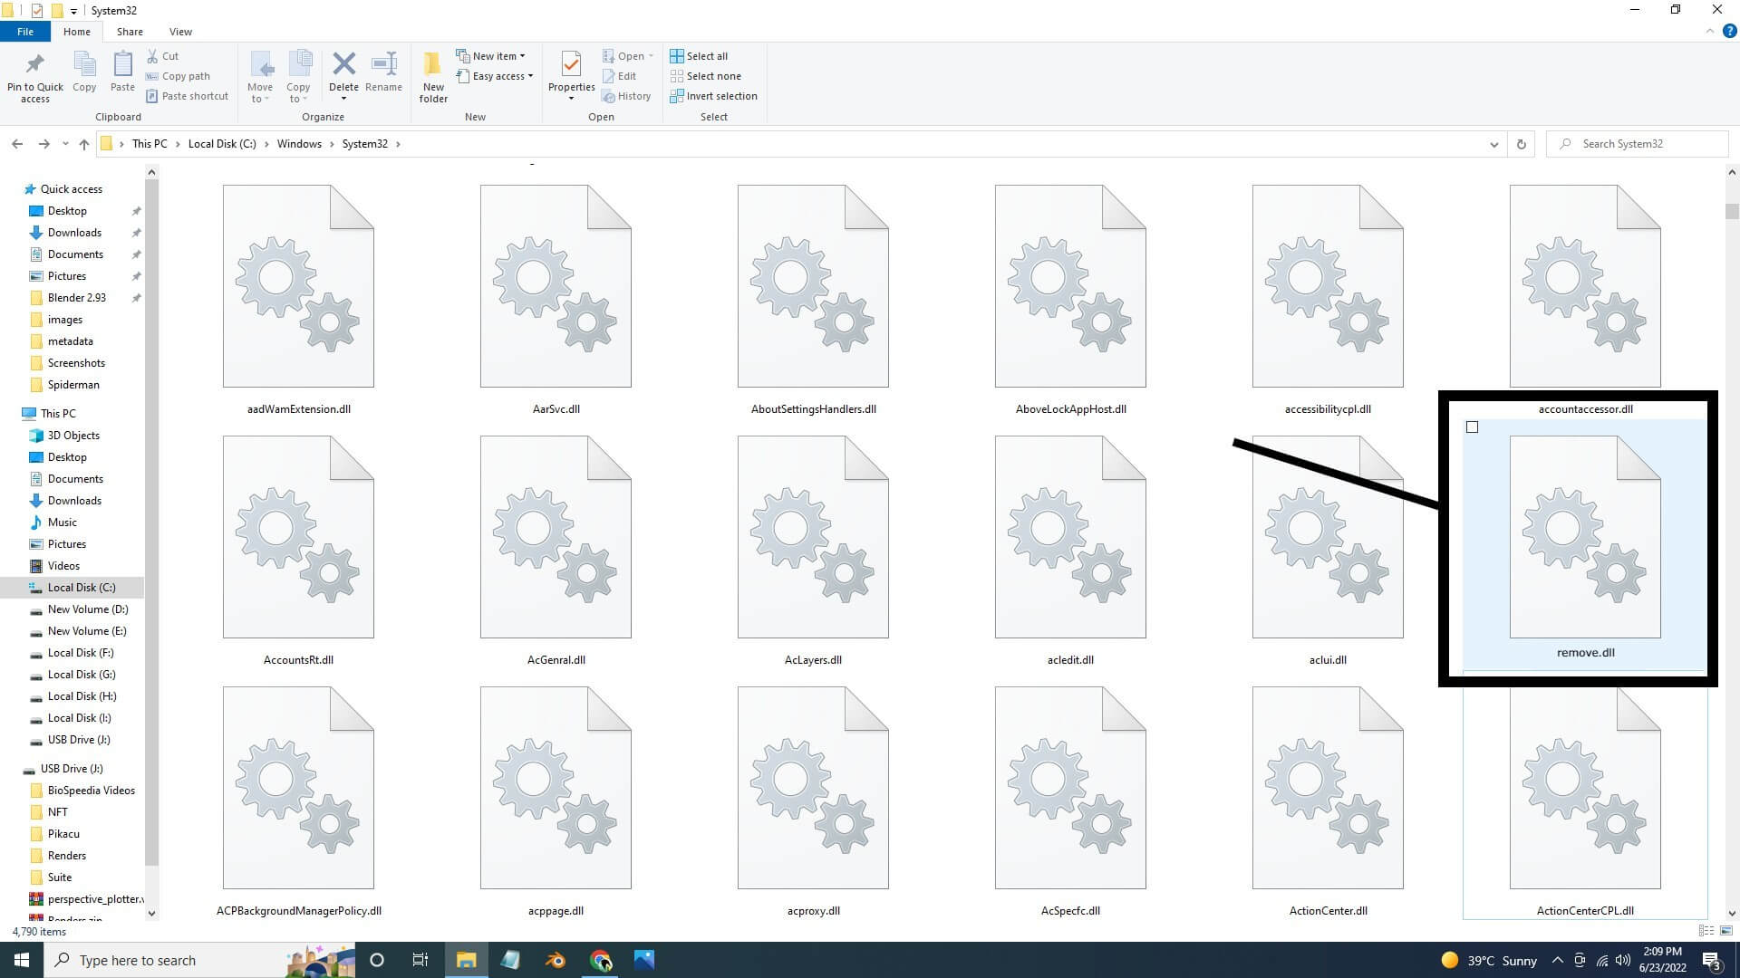
Task: Click the AcGenral.dll file icon
Action: [x=556, y=536]
